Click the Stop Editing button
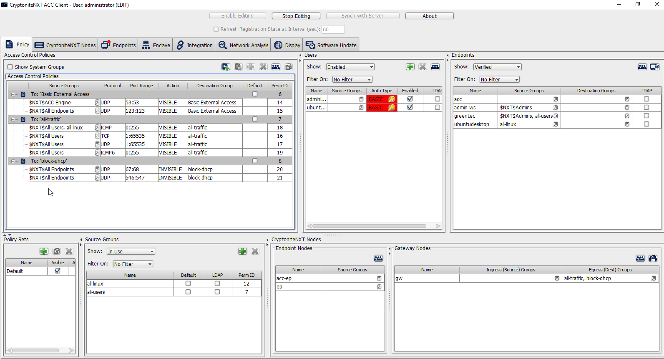Image resolution: width=664 pixels, height=359 pixels. tap(296, 16)
